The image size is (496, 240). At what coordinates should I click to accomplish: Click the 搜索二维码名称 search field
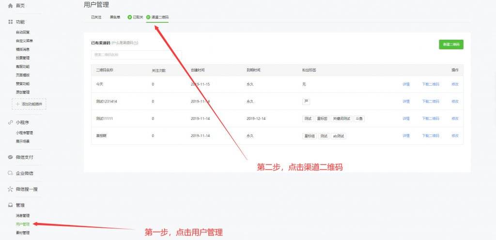(136, 55)
